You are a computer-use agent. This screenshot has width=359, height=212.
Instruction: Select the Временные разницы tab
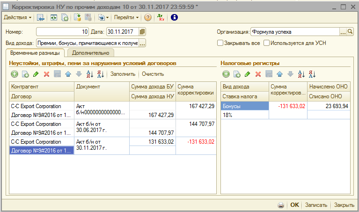tap(35, 53)
